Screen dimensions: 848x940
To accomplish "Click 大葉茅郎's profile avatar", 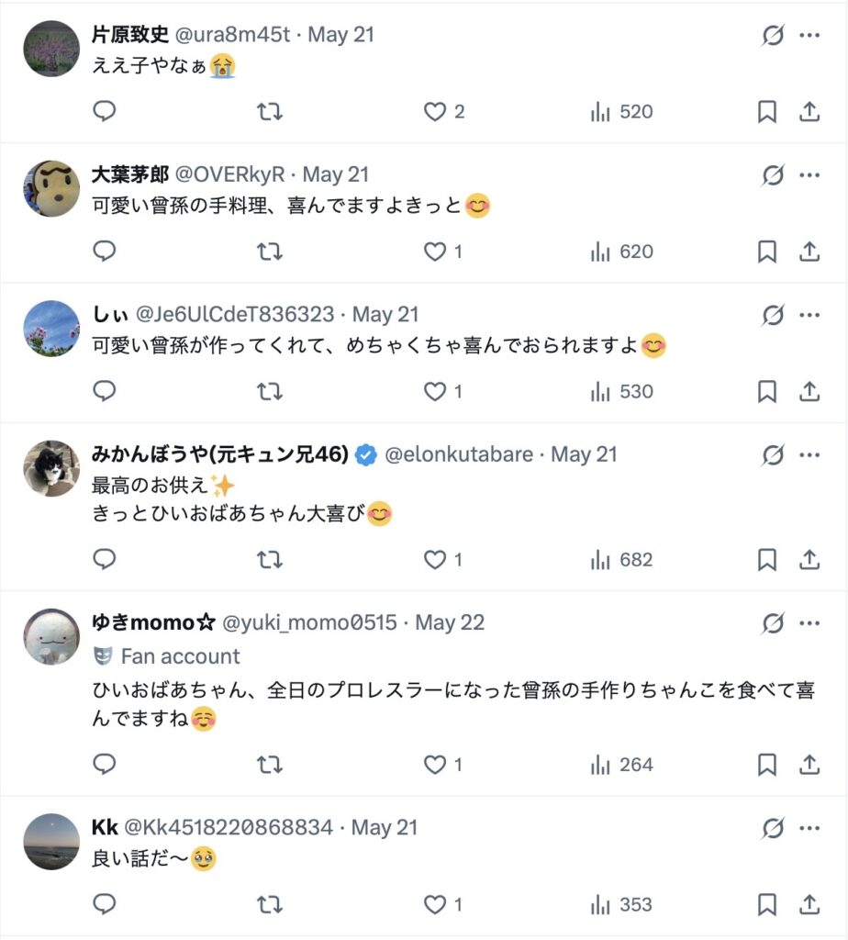I will pyautogui.click(x=51, y=188).
